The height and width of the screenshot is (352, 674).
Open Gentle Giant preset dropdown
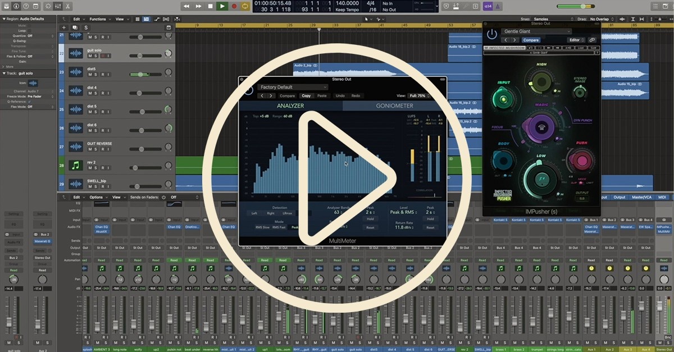pyautogui.click(x=537, y=31)
